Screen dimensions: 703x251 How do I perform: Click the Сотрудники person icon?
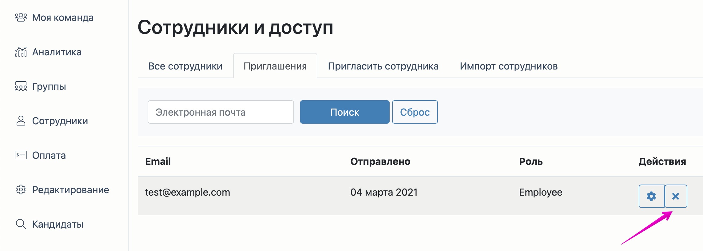pyautogui.click(x=21, y=121)
